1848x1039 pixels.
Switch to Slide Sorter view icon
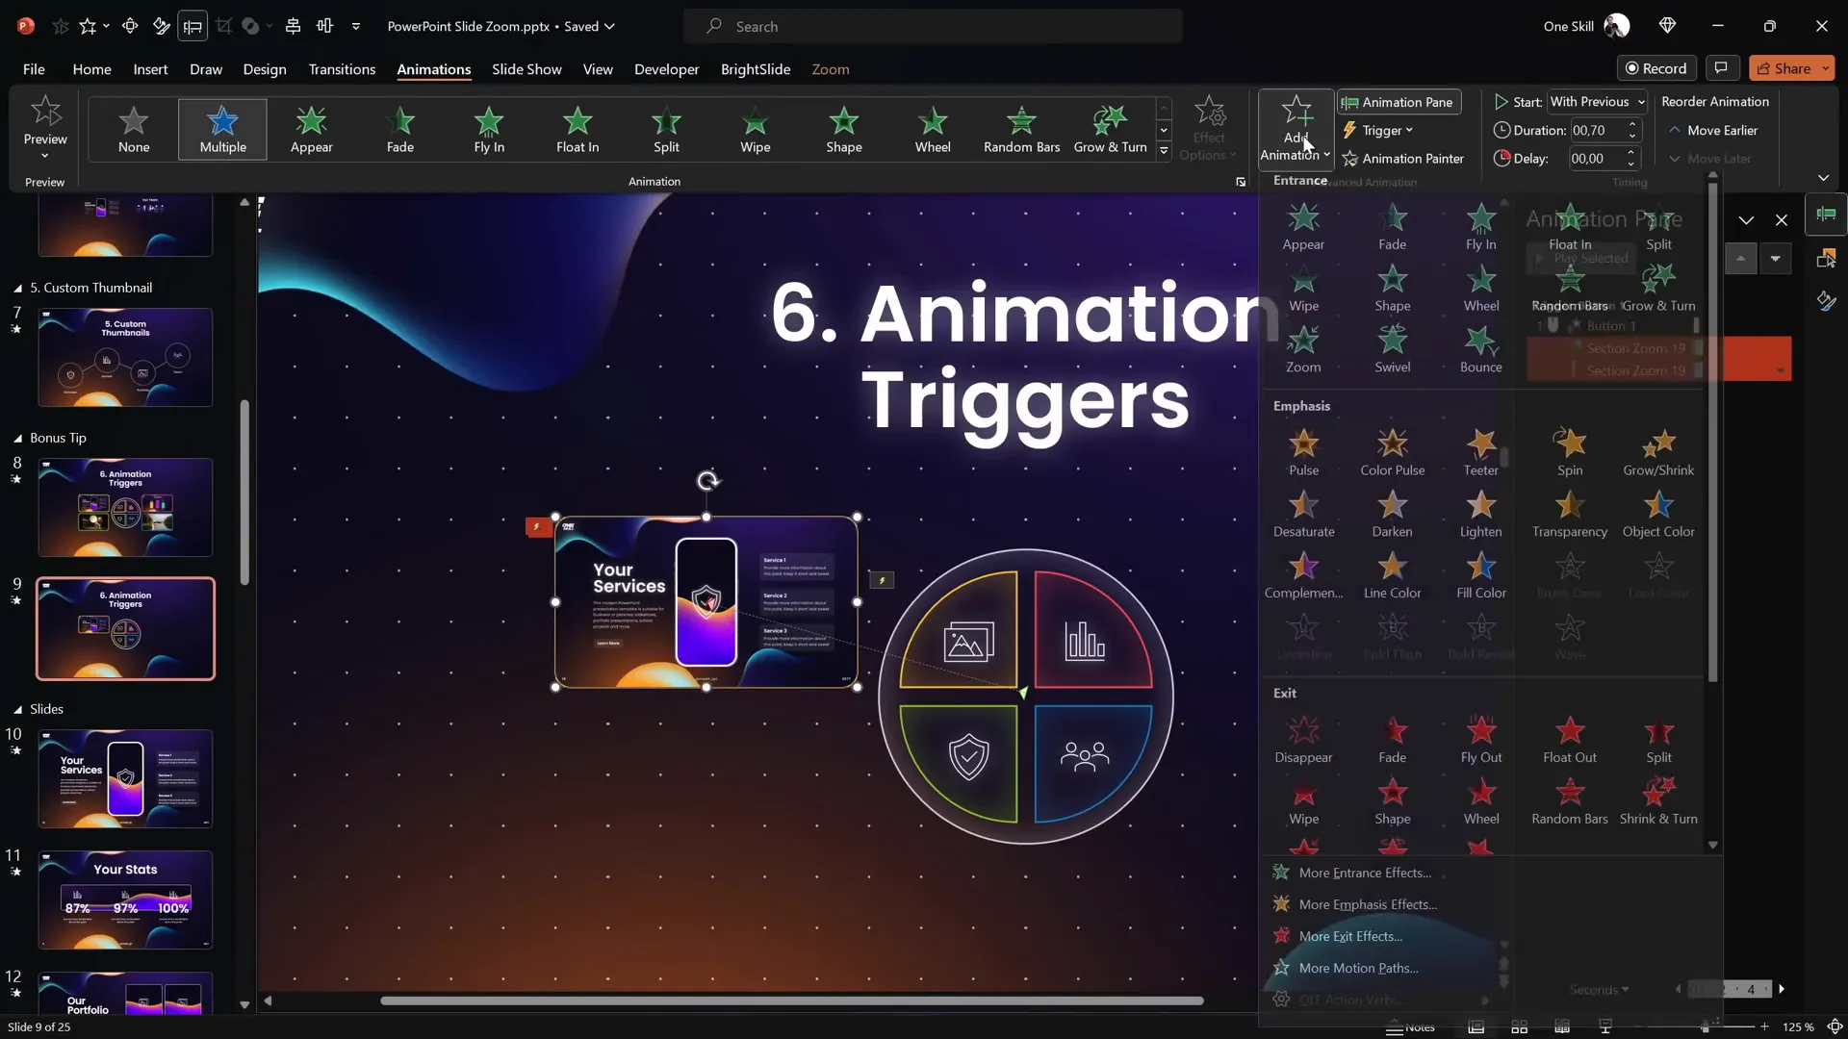[1519, 1027]
